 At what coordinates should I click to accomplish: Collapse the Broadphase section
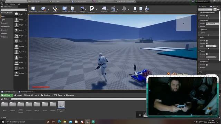pyautogui.click(x=199, y=62)
